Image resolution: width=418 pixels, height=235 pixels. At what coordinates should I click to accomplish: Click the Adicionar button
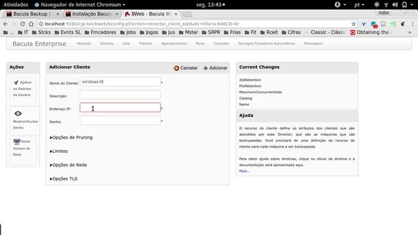[x=216, y=68]
